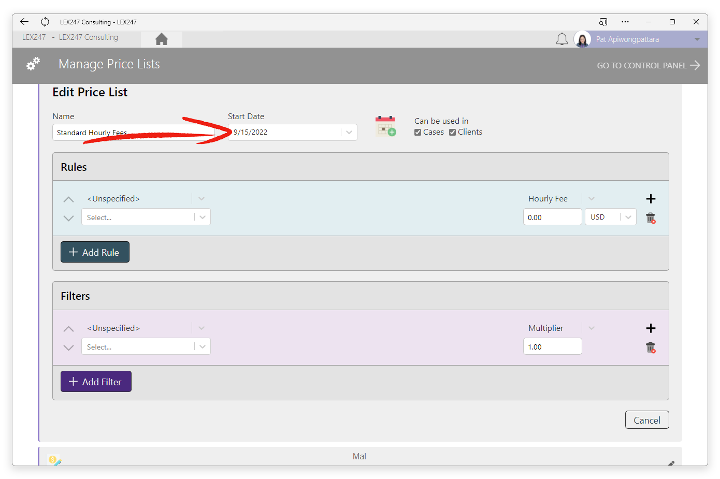Click the Add Filter button

click(96, 382)
